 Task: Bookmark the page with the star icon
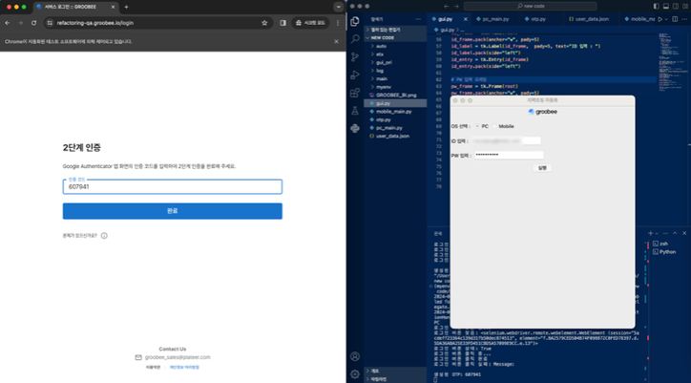pos(264,23)
